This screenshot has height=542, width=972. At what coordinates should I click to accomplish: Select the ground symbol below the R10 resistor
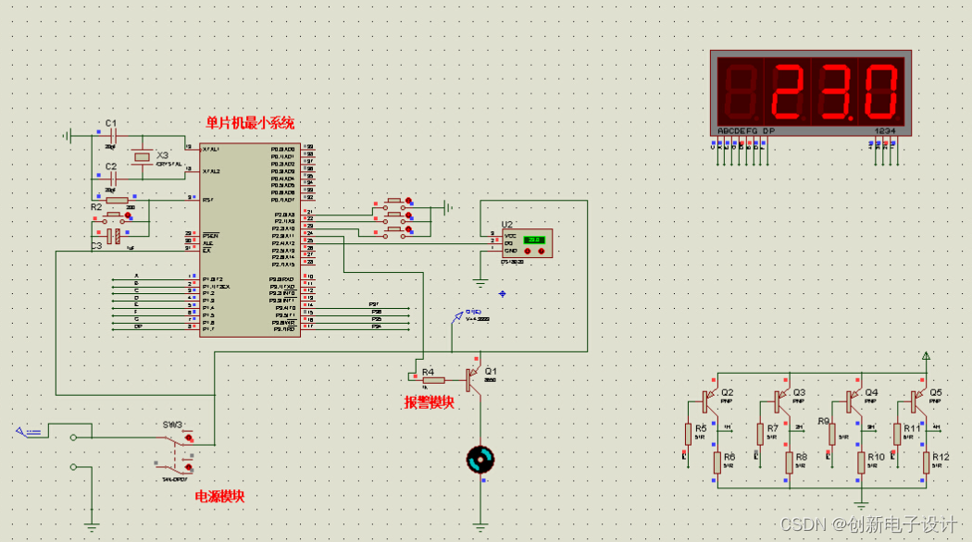tap(861, 505)
